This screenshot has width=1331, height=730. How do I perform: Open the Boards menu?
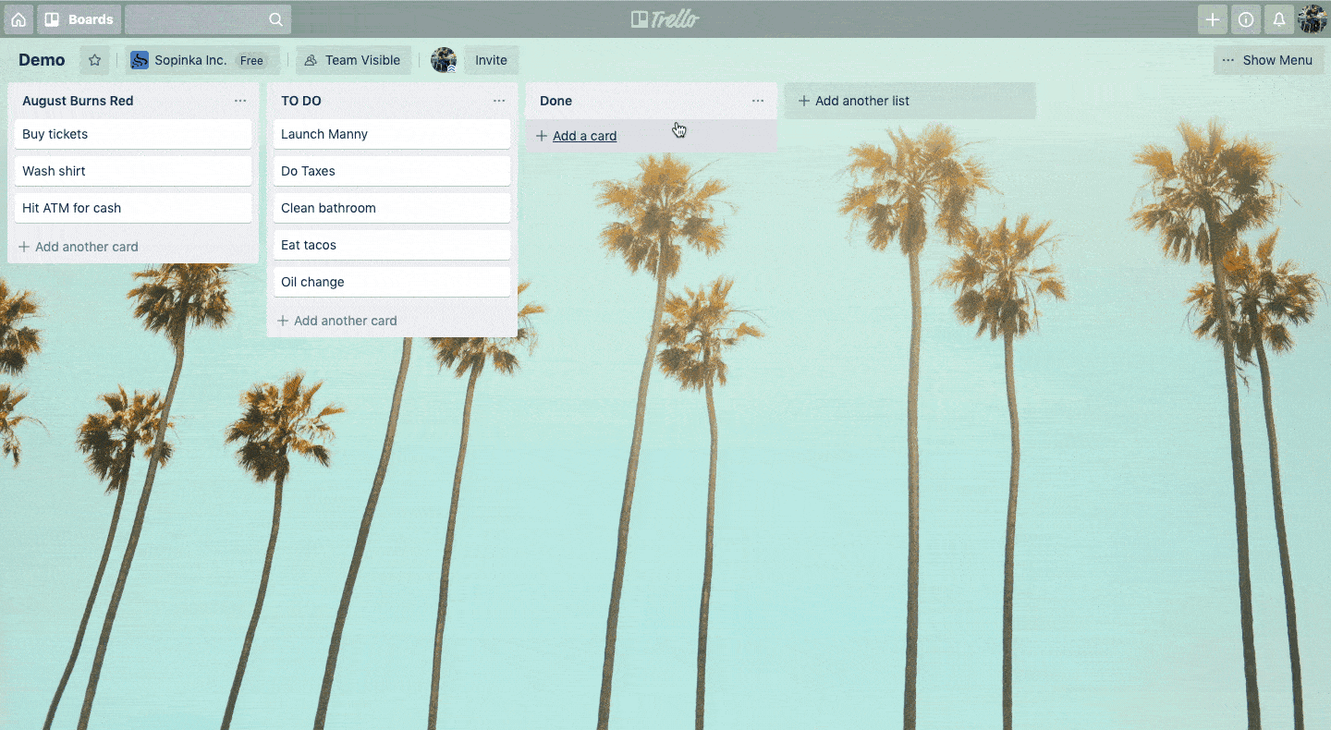79,19
